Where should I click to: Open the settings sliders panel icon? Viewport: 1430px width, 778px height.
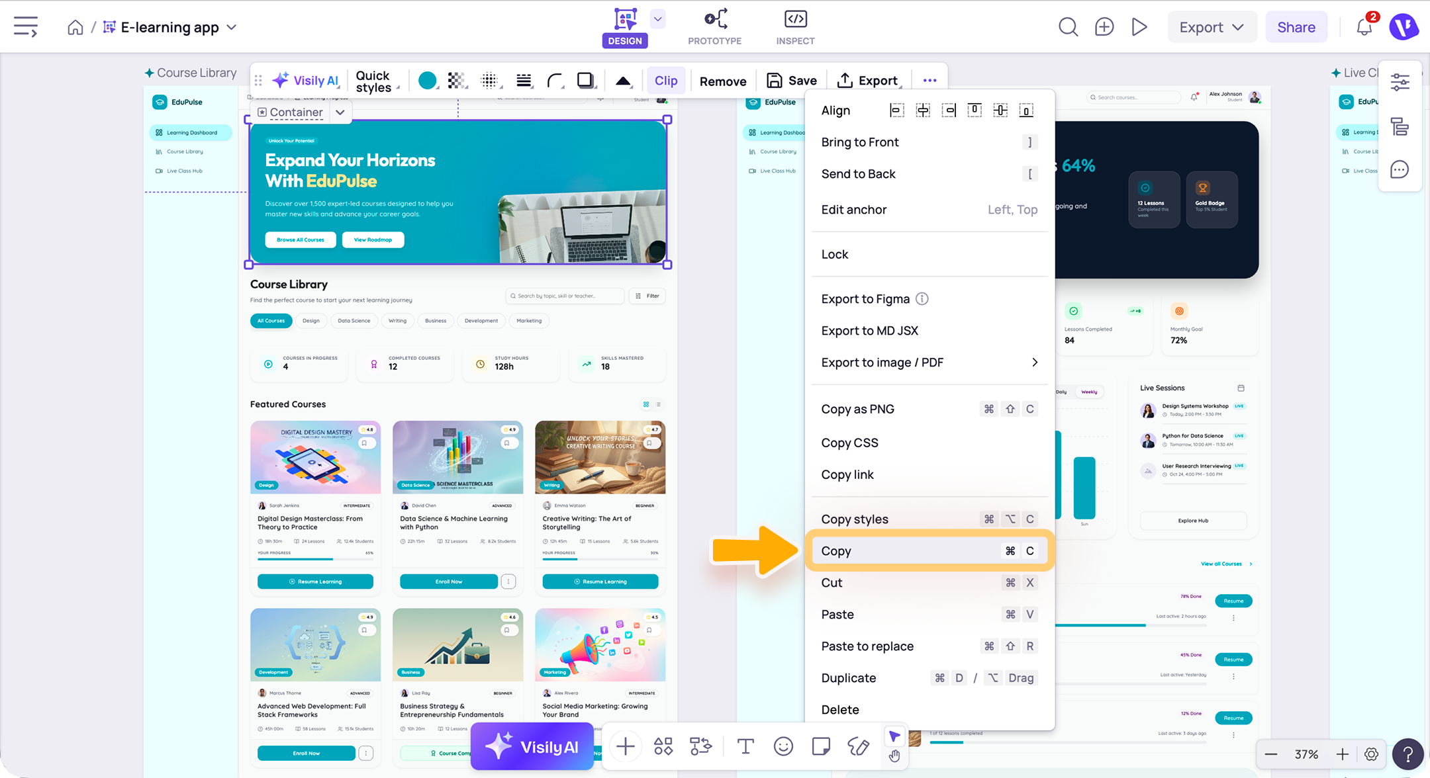tap(1400, 83)
